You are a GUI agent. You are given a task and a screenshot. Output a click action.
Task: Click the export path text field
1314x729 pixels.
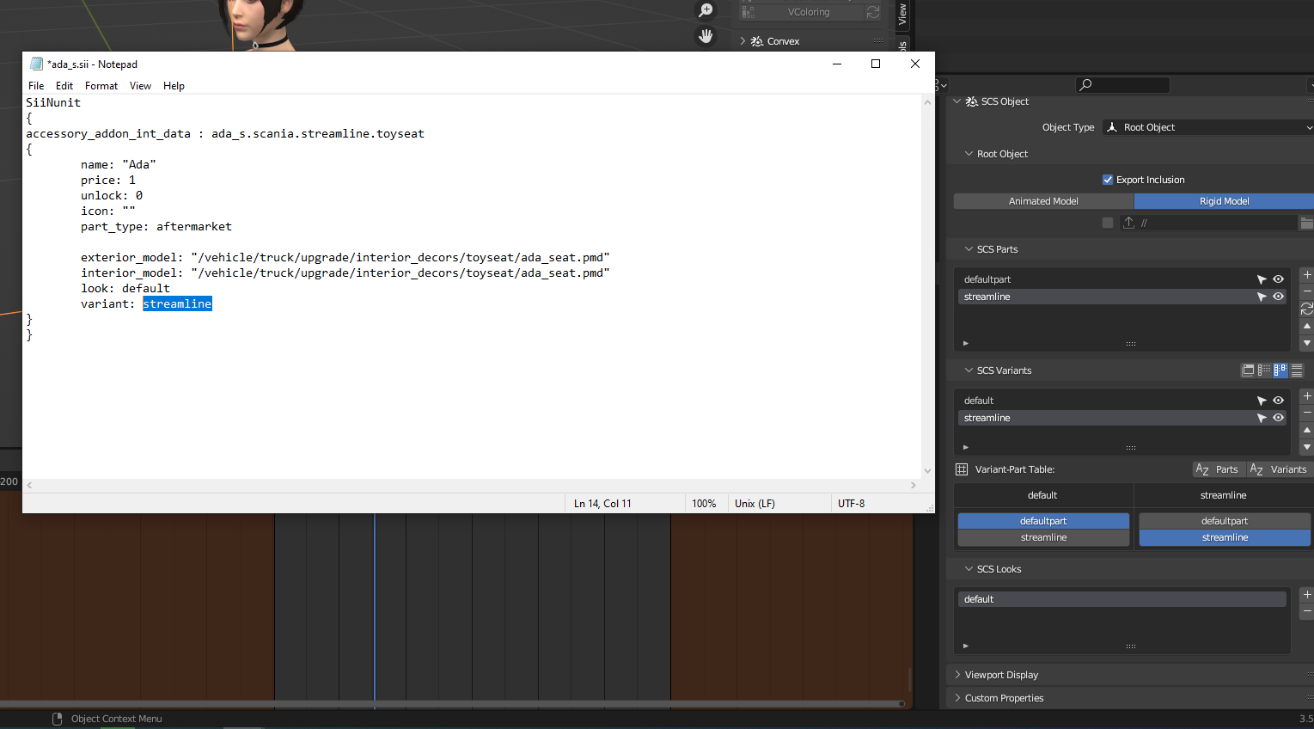point(1217,223)
